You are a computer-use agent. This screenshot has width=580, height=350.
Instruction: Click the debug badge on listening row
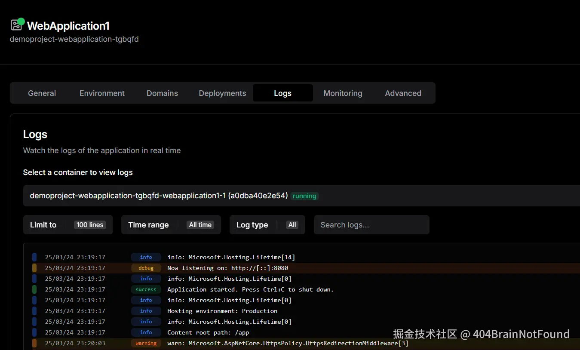click(146, 268)
